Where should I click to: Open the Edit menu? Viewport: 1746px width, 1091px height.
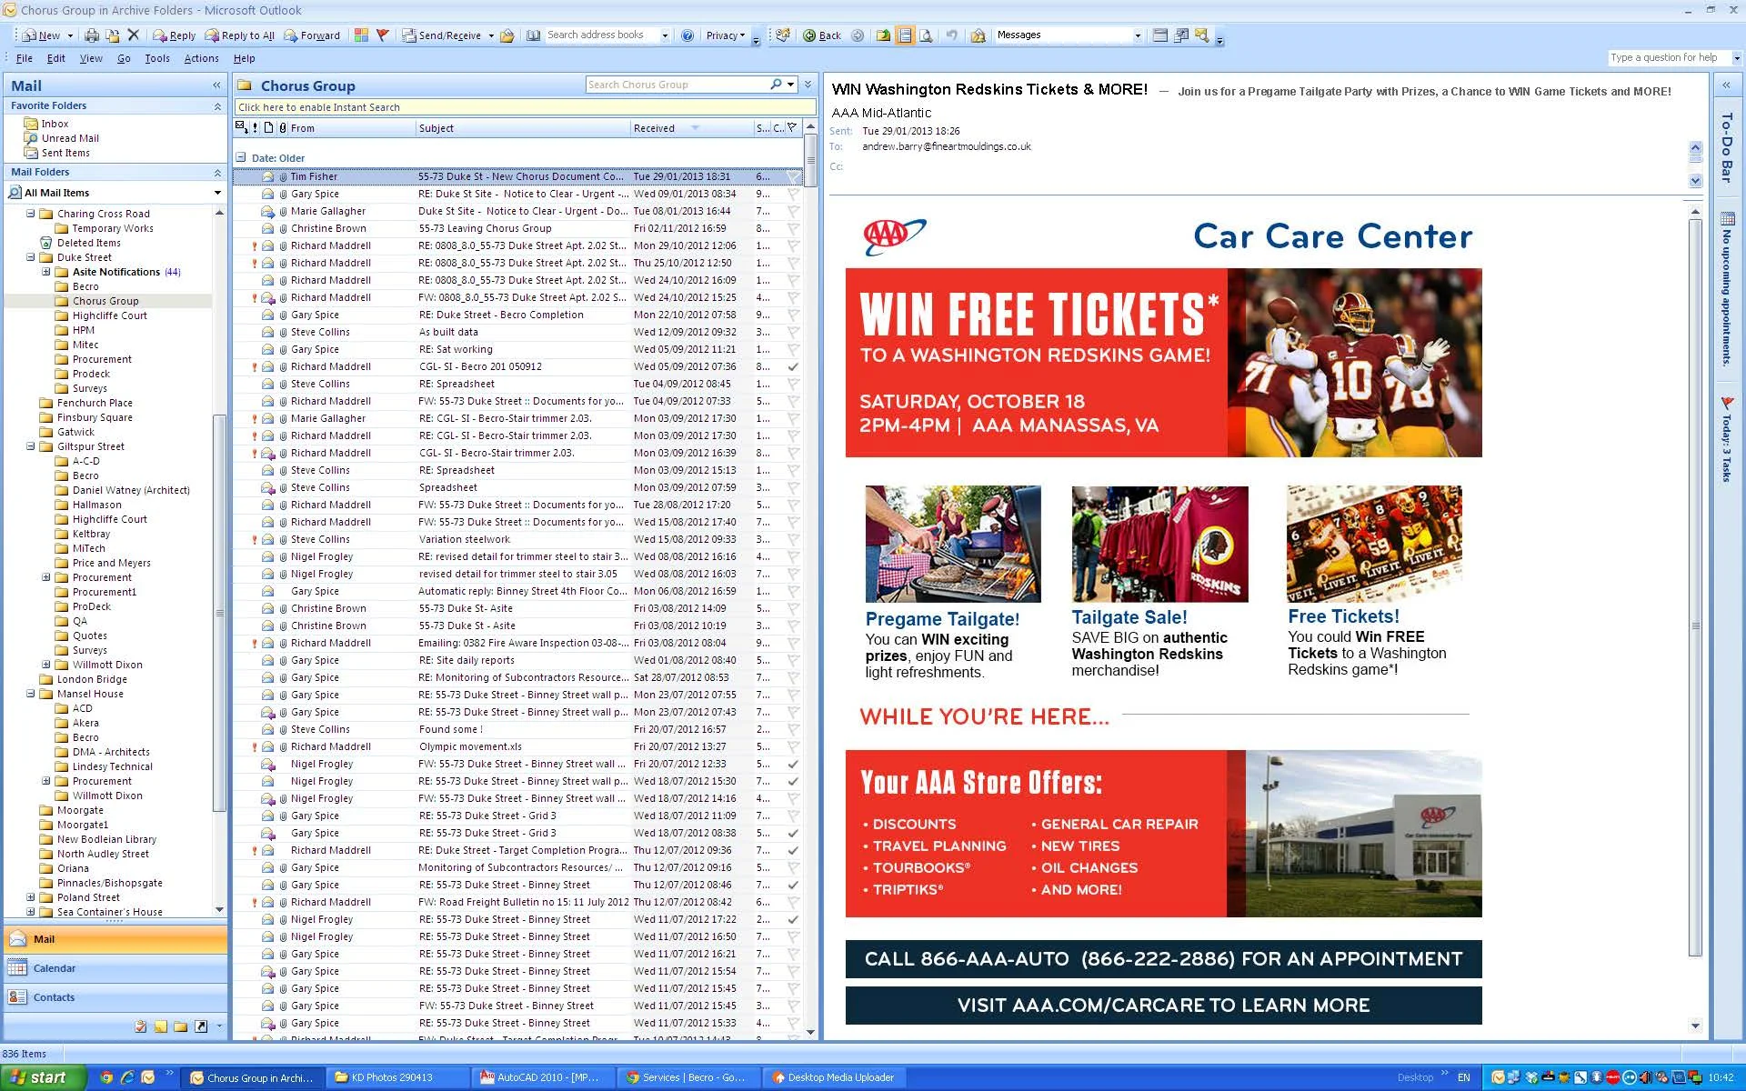click(56, 58)
